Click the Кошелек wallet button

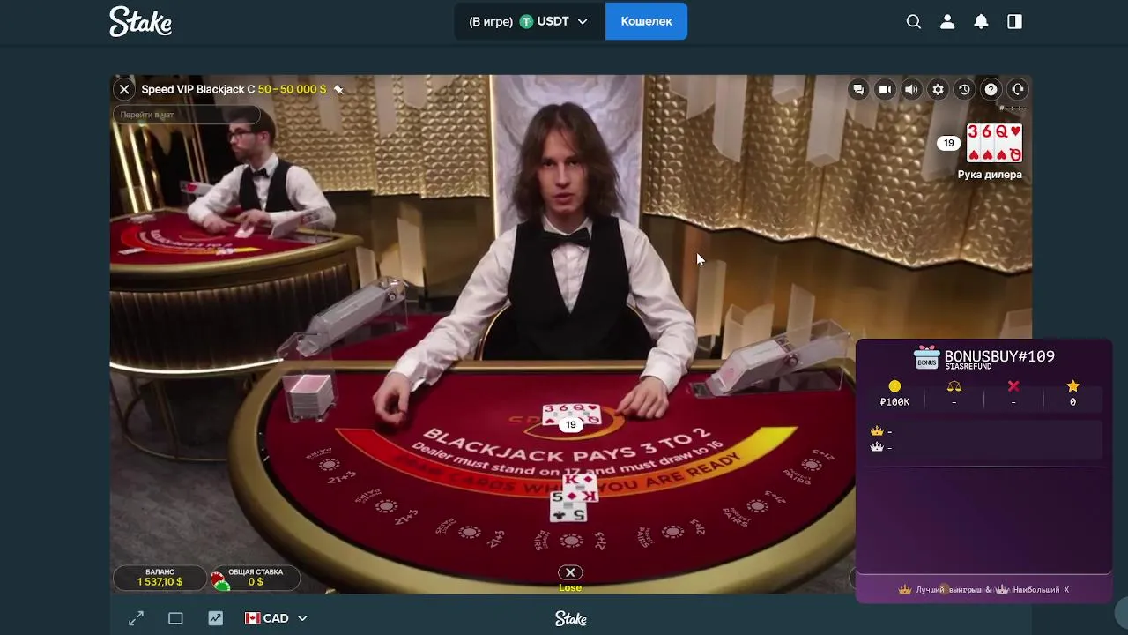pyautogui.click(x=646, y=21)
